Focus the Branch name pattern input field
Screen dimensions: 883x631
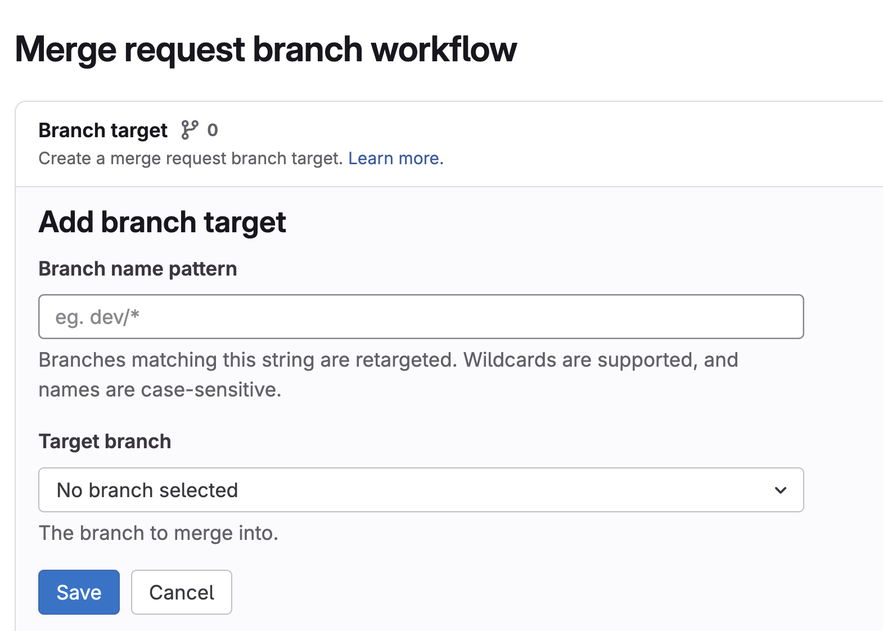(421, 317)
